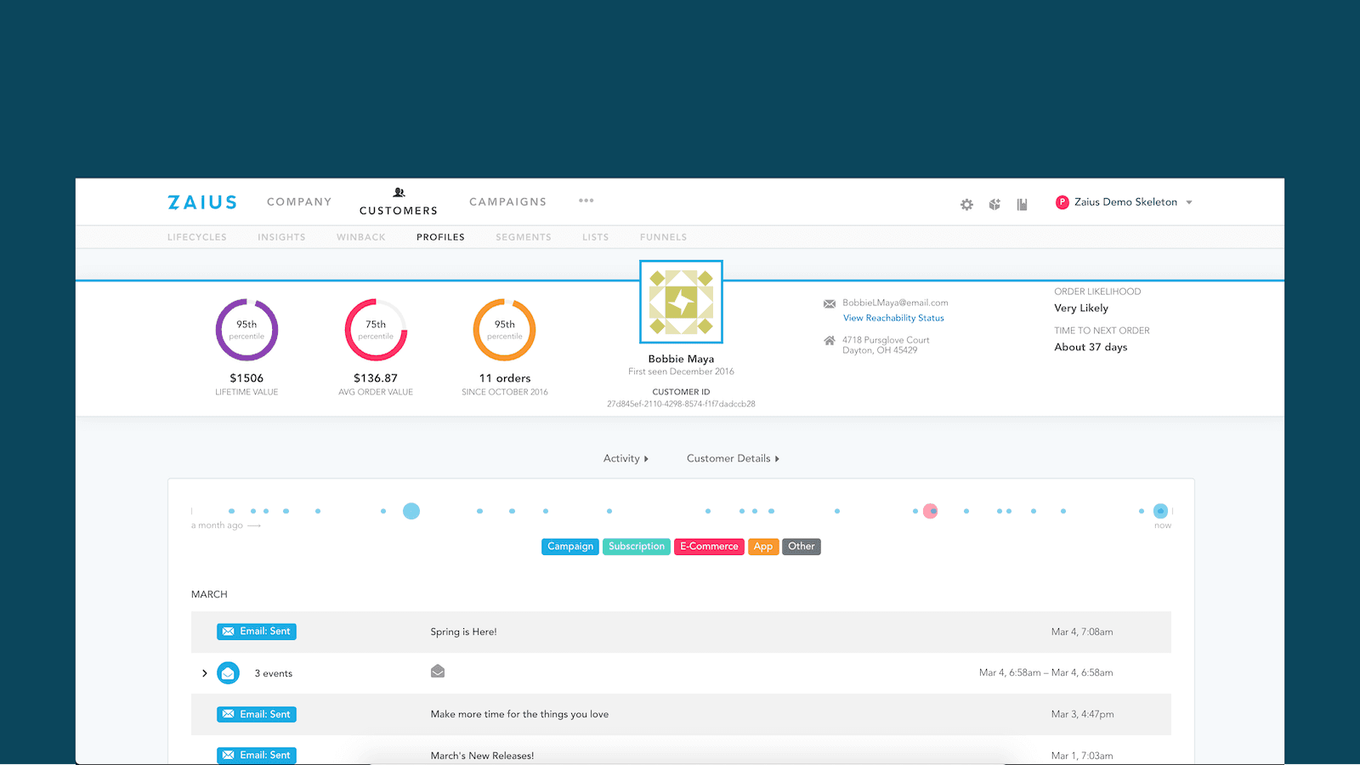This screenshot has height=765, width=1360.
Task: Click the home icon beside the mailing address
Action: (830, 340)
